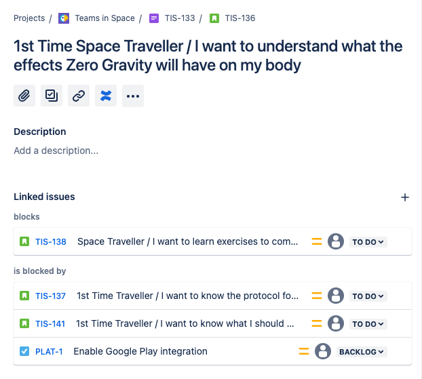Go to Projects in the breadcrumb
This screenshot has height=379, width=422.
point(29,18)
